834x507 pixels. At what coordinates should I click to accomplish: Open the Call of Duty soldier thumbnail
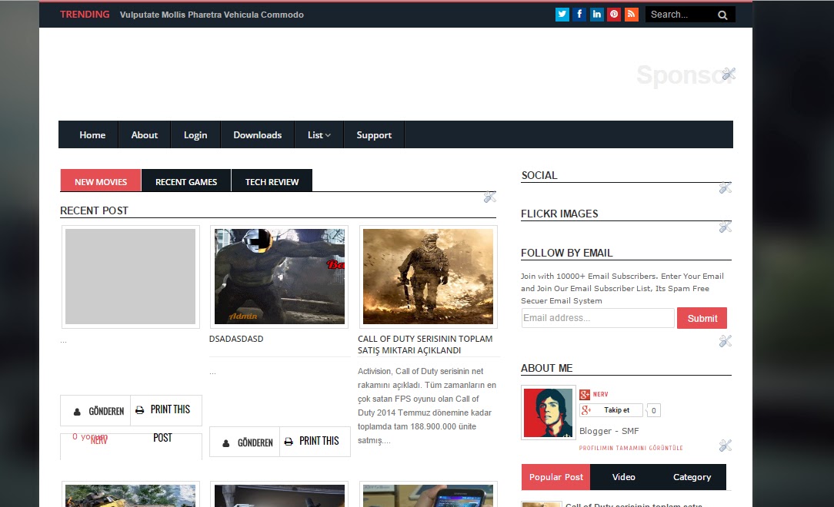click(x=429, y=277)
